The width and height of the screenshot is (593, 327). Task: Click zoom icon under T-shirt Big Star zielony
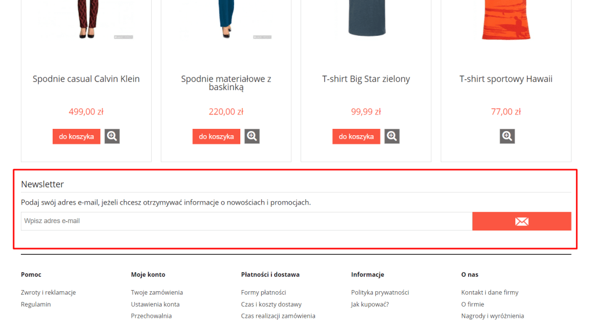pyautogui.click(x=392, y=136)
